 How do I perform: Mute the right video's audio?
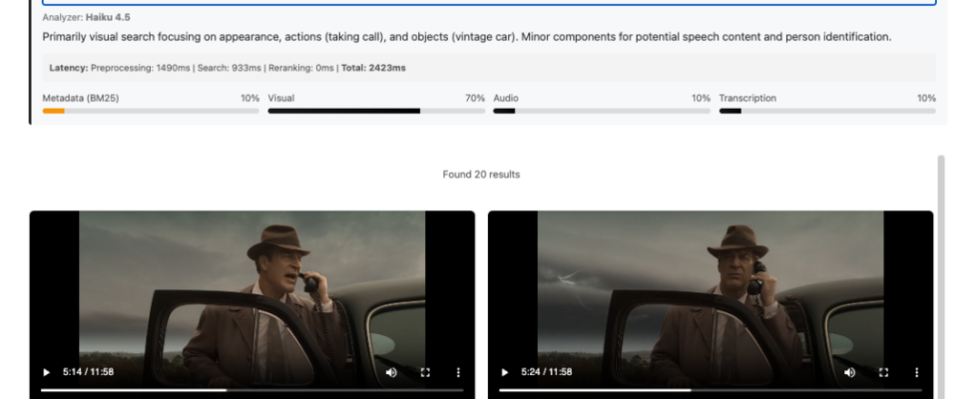(x=849, y=372)
